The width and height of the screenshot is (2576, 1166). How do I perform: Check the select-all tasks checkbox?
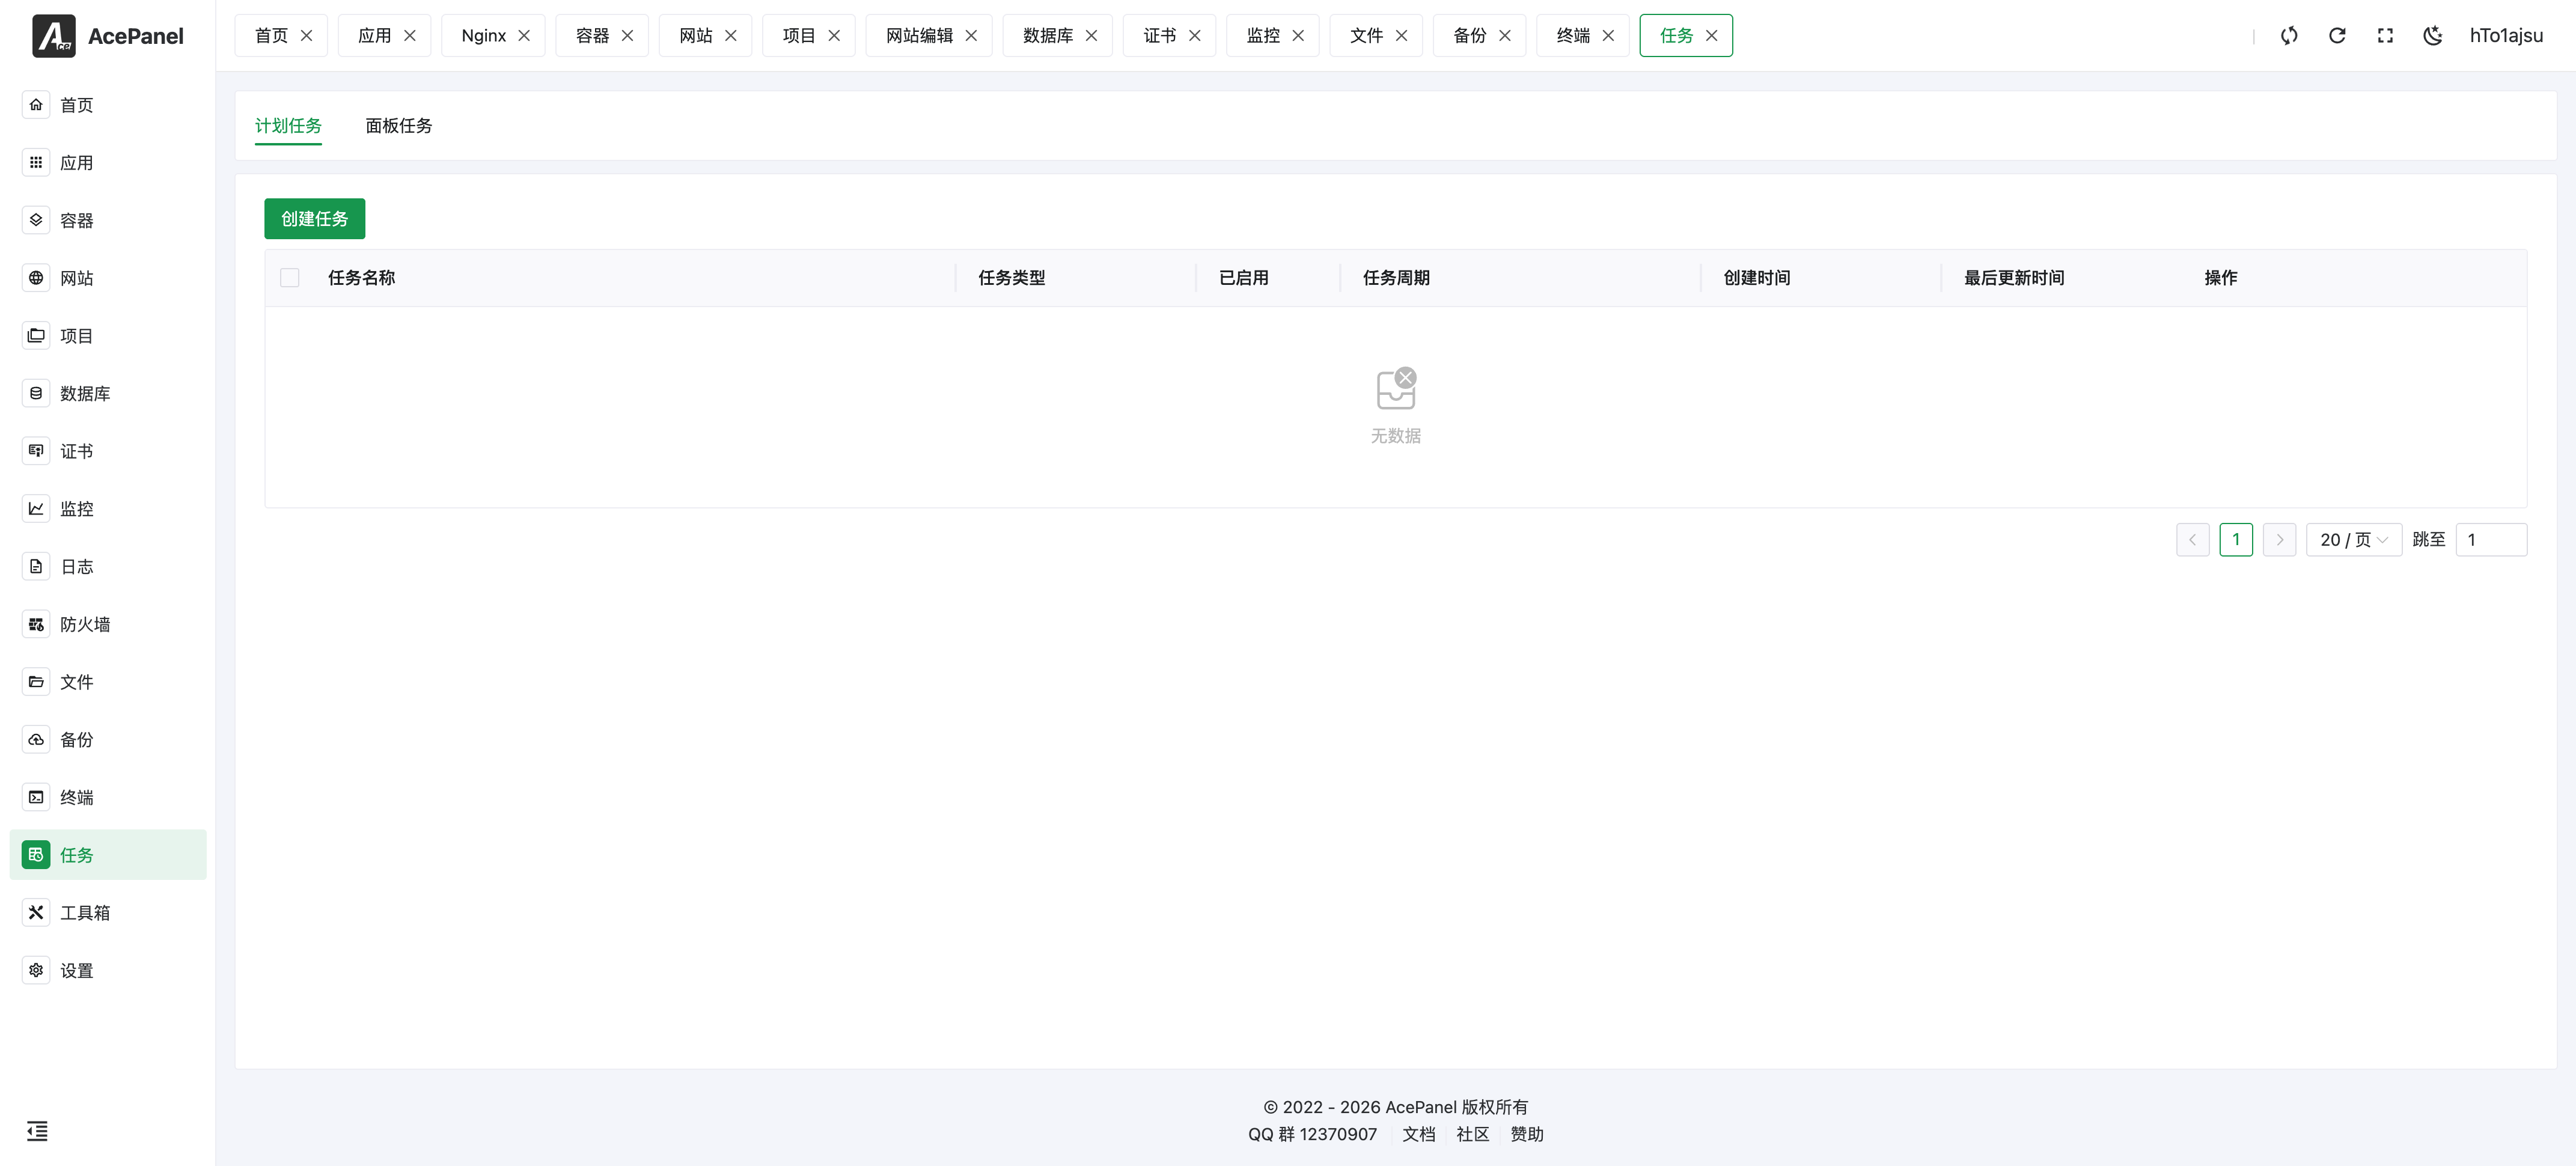coord(290,278)
